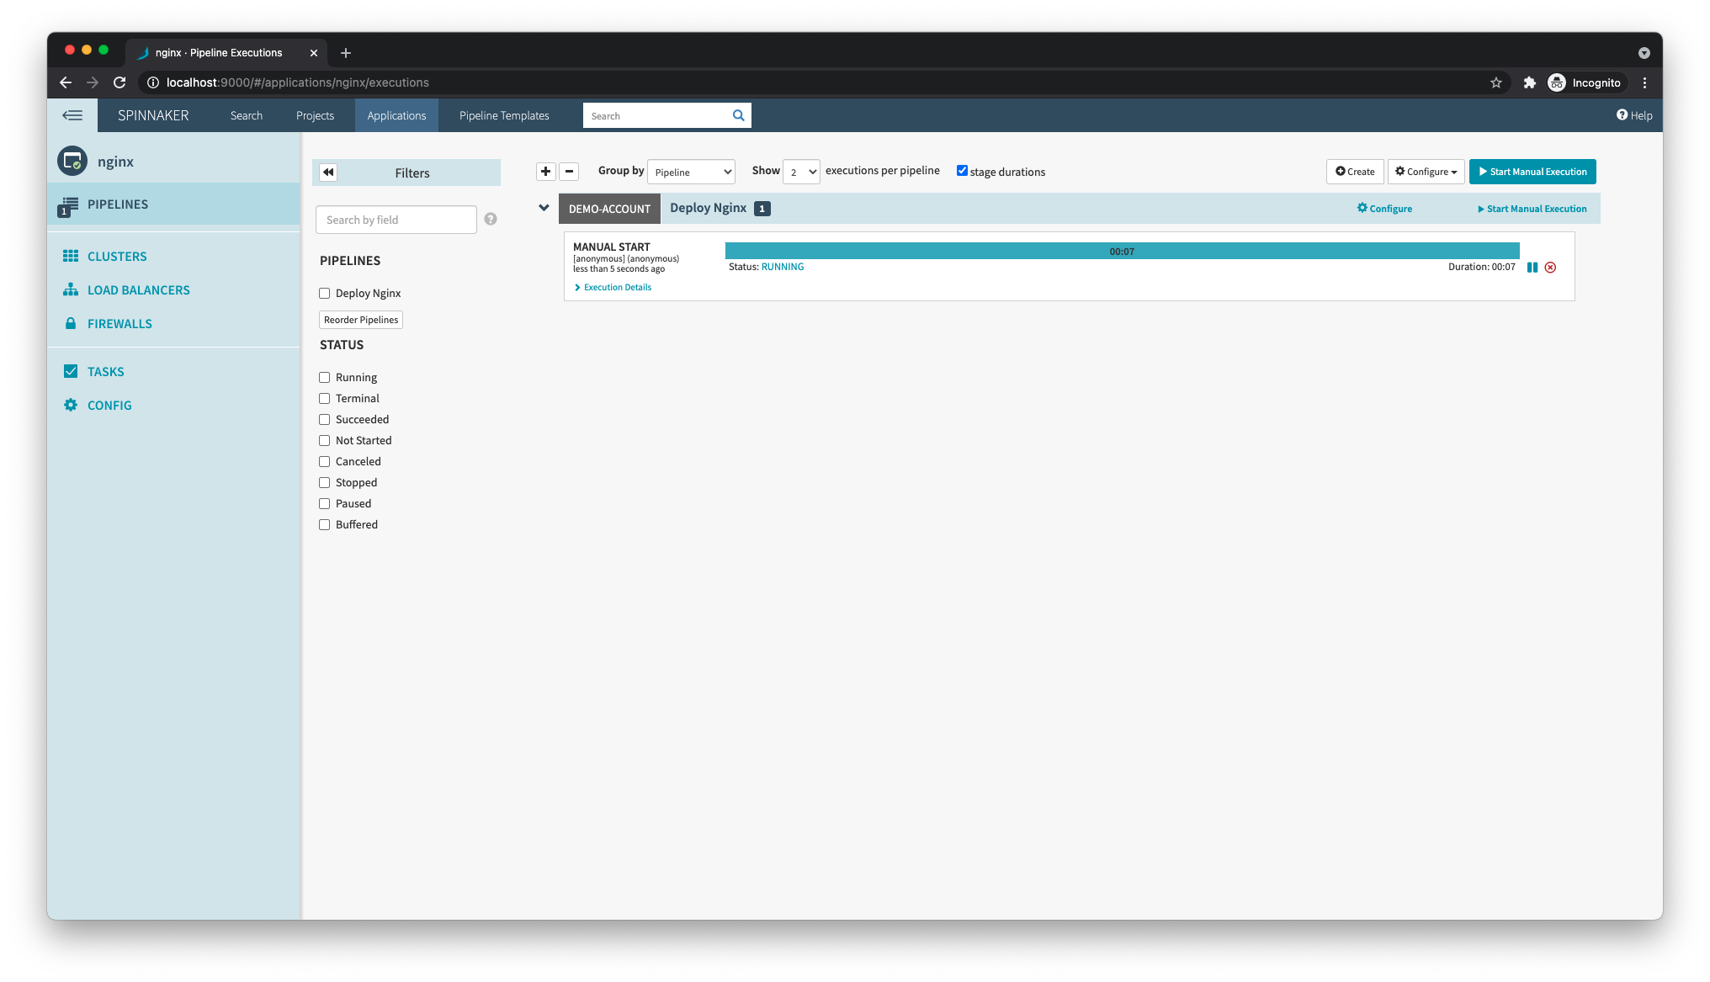Click the Incognito profile icon
Screen dimensions: 1710x982
tap(1557, 82)
